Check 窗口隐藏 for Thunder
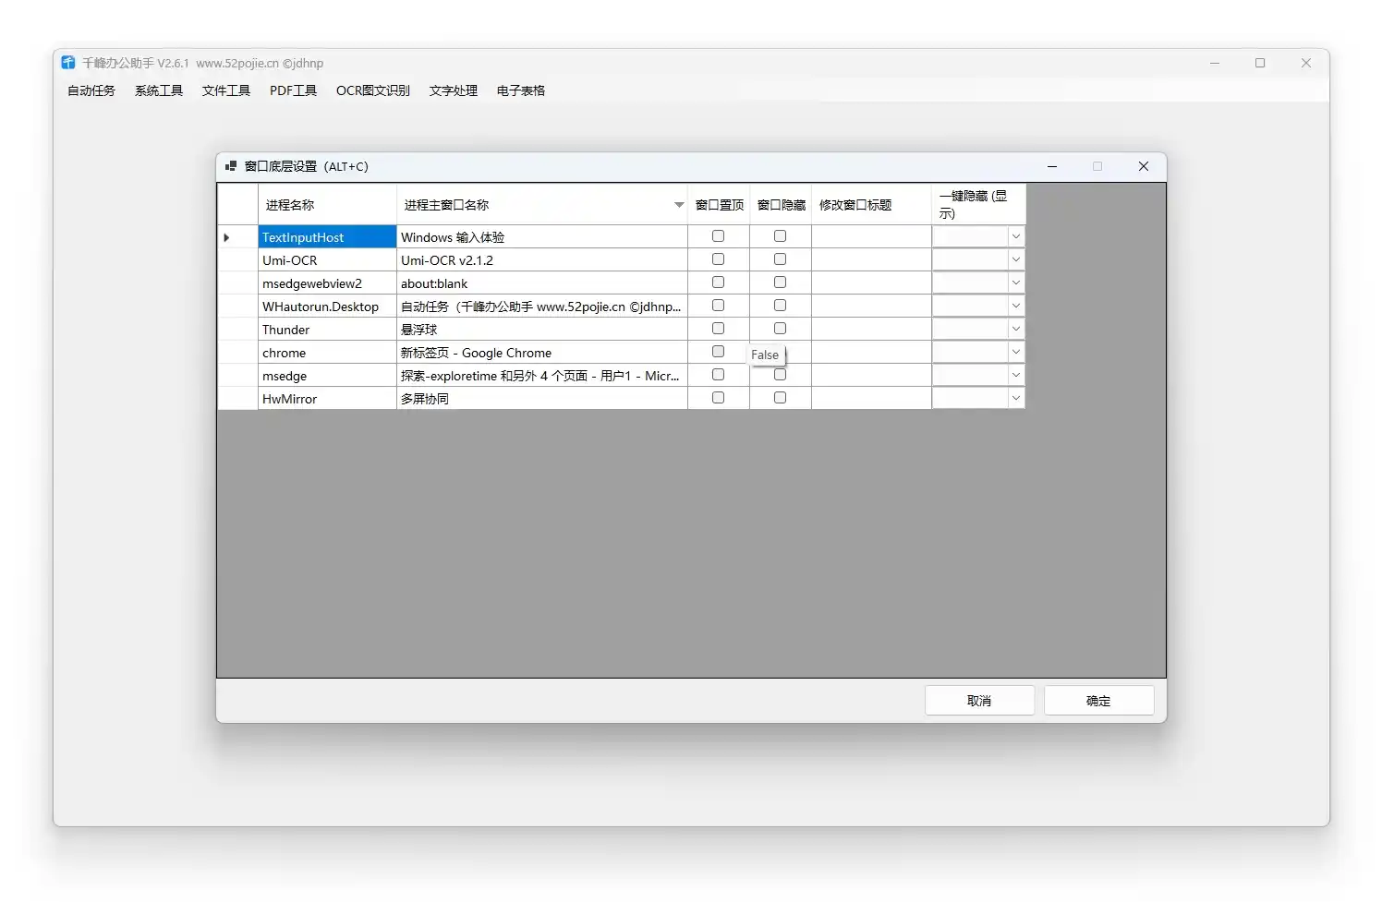The height and width of the screenshot is (902, 1394). tap(780, 329)
